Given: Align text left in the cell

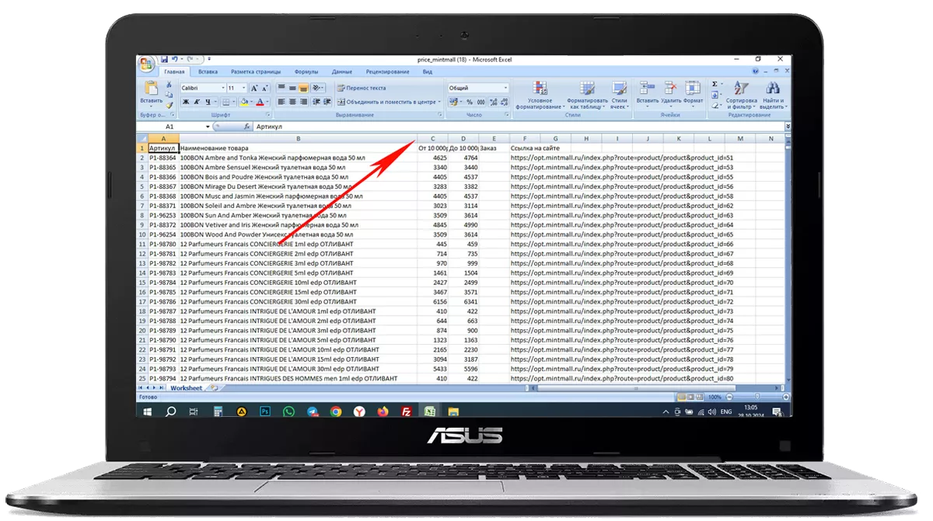Looking at the screenshot, I should (281, 102).
